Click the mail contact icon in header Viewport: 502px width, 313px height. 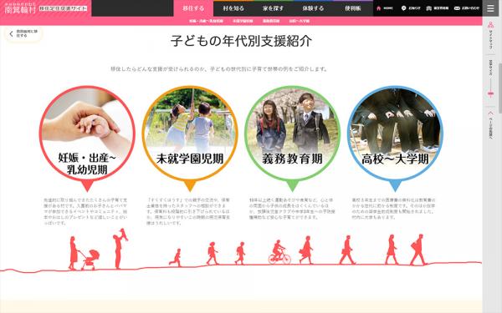point(457,8)
